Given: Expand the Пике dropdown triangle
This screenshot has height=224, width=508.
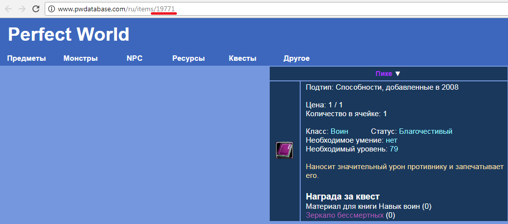Looking at the screenshot, I should click(398, 74).
